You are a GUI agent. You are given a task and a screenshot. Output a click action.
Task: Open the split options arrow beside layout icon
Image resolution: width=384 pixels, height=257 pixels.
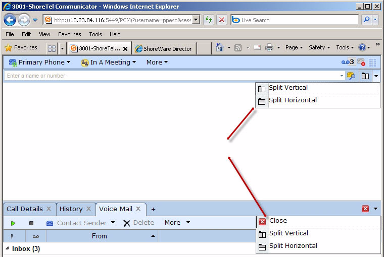point(376,76)
